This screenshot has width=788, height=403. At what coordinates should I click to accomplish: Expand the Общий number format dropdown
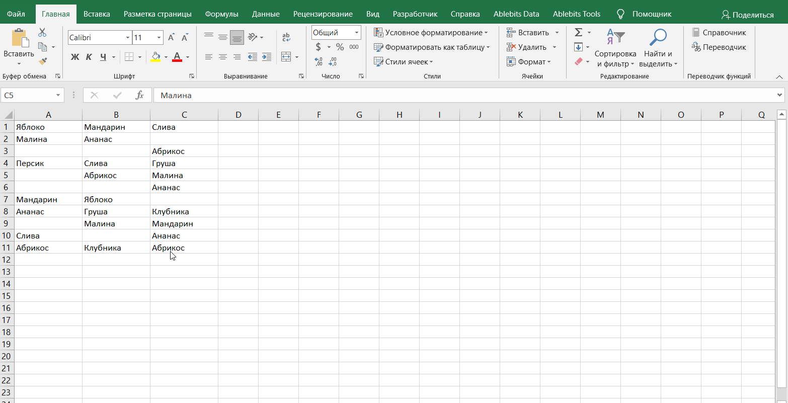coord(357,33)
